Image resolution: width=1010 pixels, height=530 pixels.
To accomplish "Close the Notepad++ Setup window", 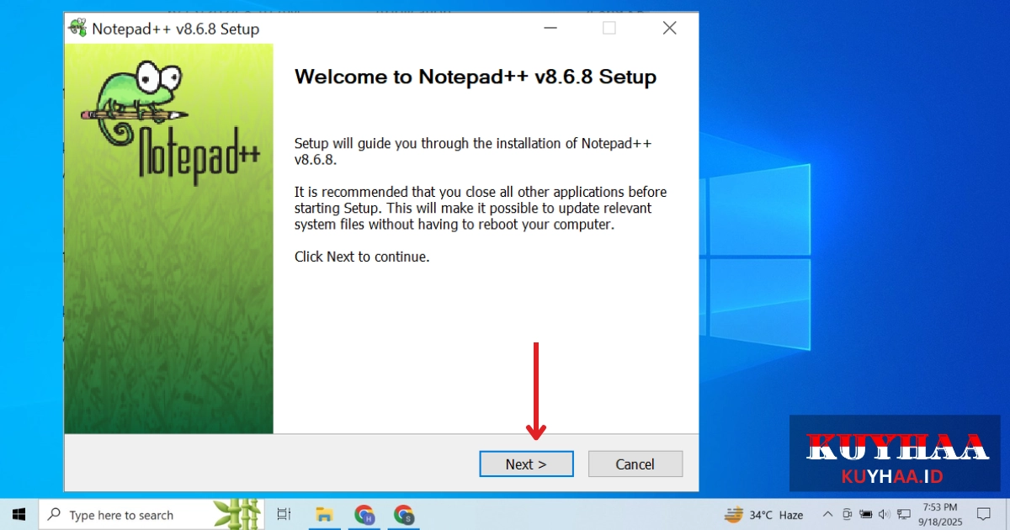I will coord(669,29).
